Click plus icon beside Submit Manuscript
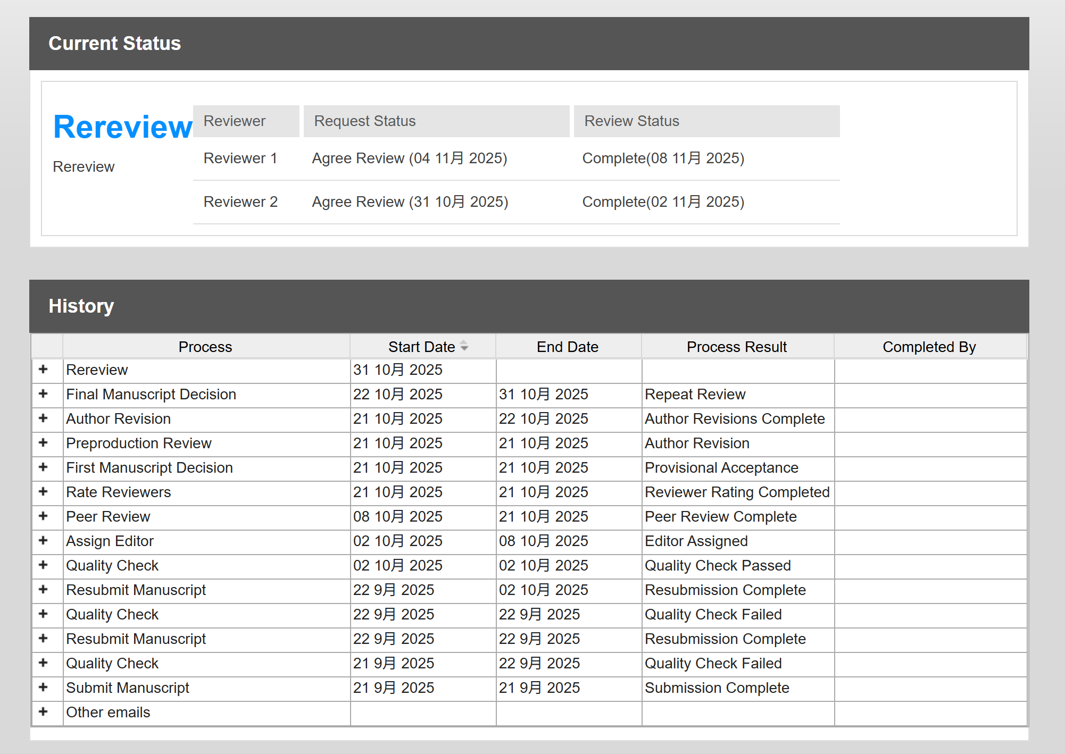Screen dimensions: 1065x754 point(43,688)
